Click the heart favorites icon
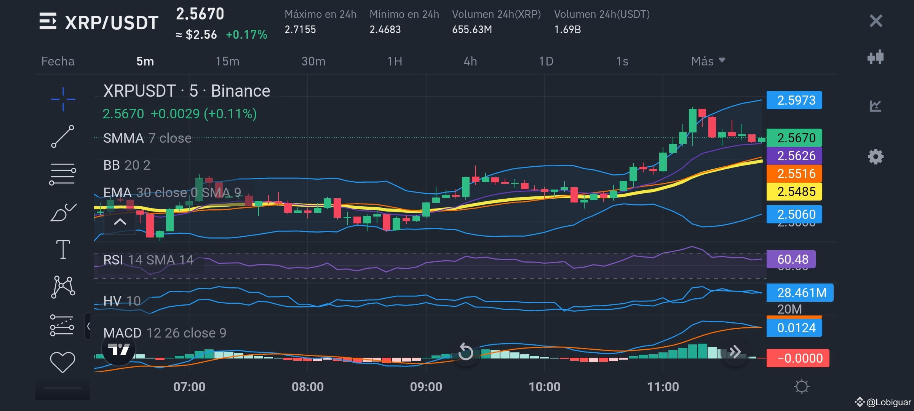Screen dimensions: 914x411 63,362
